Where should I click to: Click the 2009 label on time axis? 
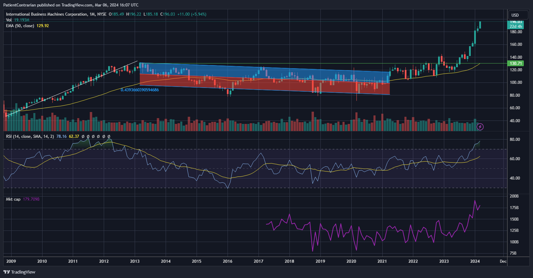click(11, 261)
